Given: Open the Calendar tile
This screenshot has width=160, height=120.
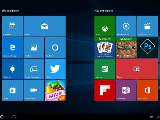Looking at the screenshot, I should (x=12, y=26).
